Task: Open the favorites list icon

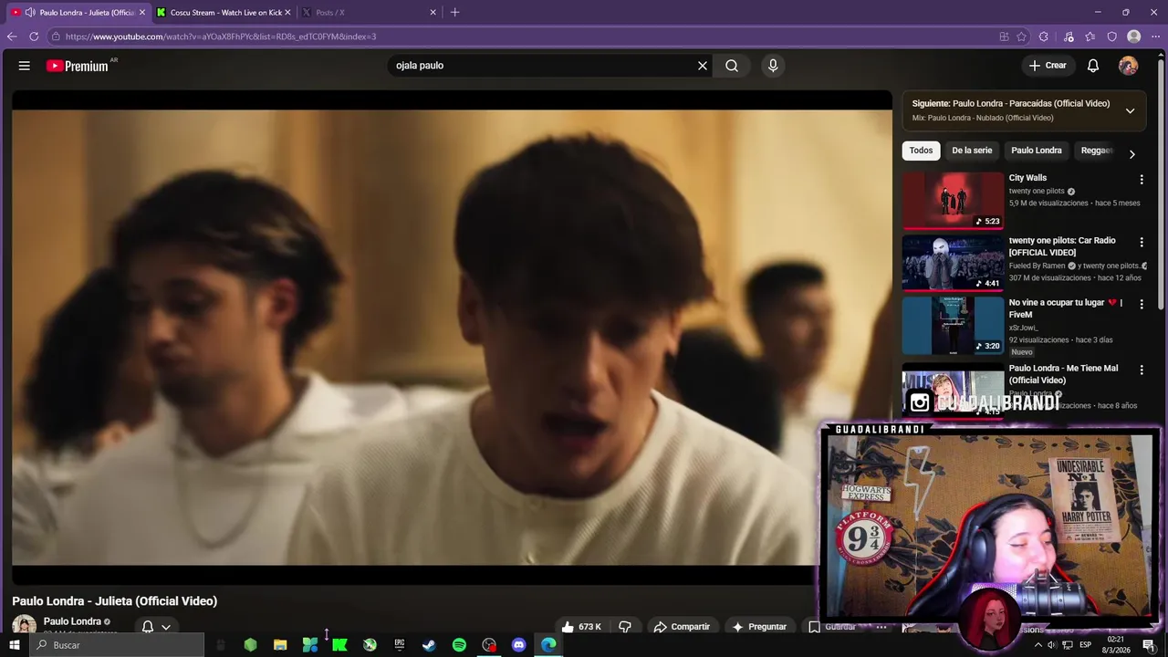Action: [1090, 36]
